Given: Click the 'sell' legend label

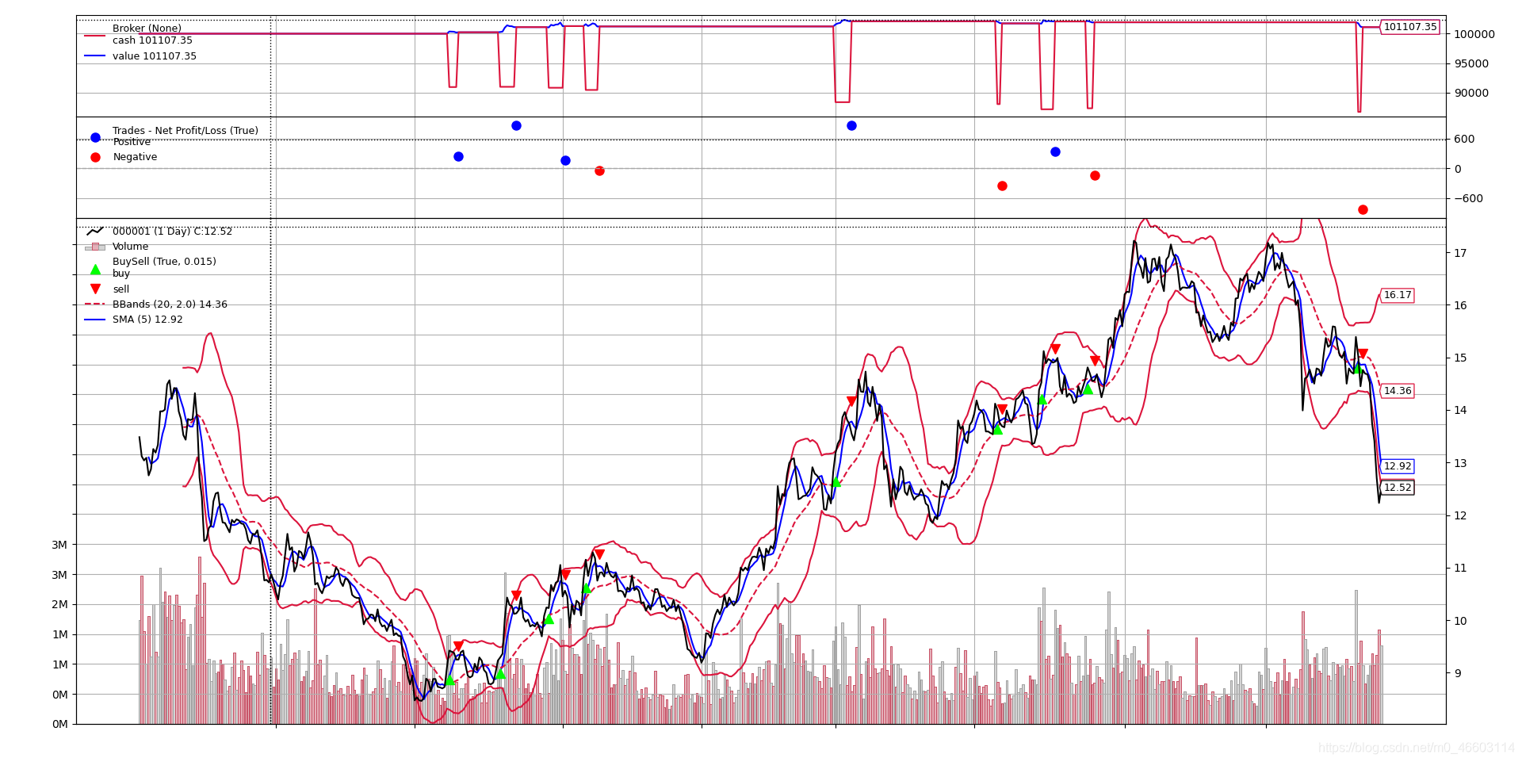Looking at the screenshot, I should pyautogui.click(x=120, y=289).
